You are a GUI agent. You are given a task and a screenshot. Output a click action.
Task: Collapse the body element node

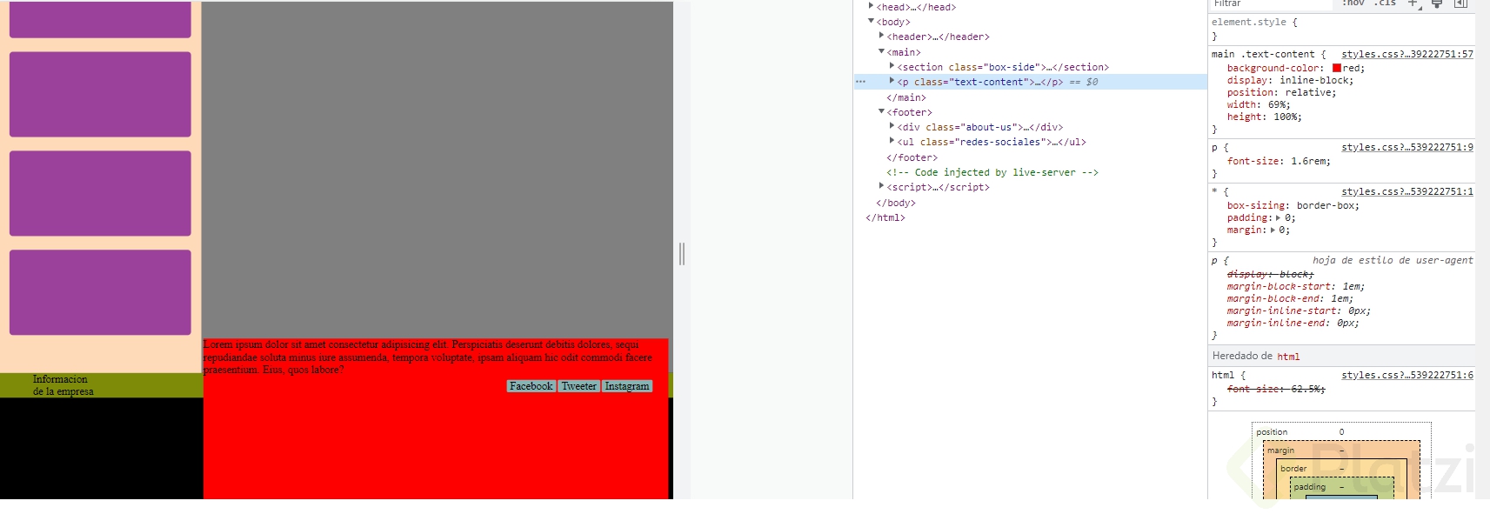pos(871,22)
